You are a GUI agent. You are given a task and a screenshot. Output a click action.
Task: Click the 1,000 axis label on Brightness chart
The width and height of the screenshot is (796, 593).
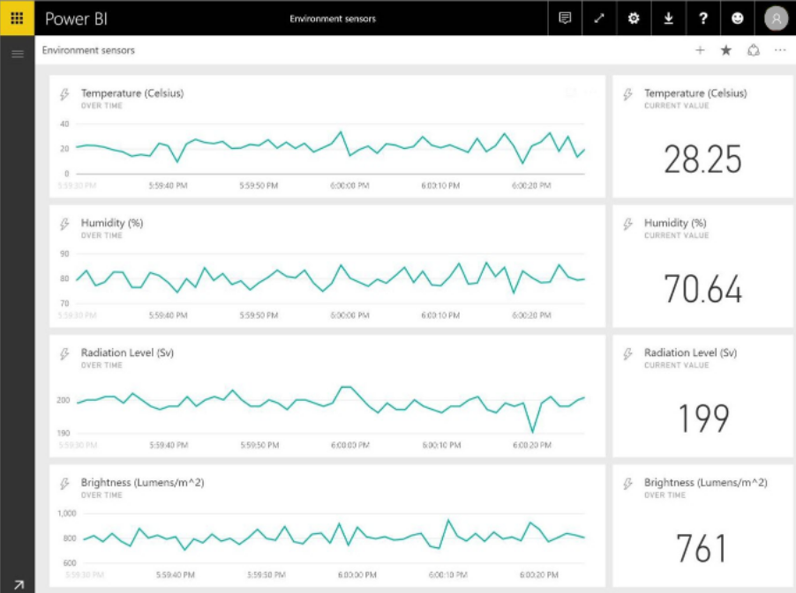[67, 514]
